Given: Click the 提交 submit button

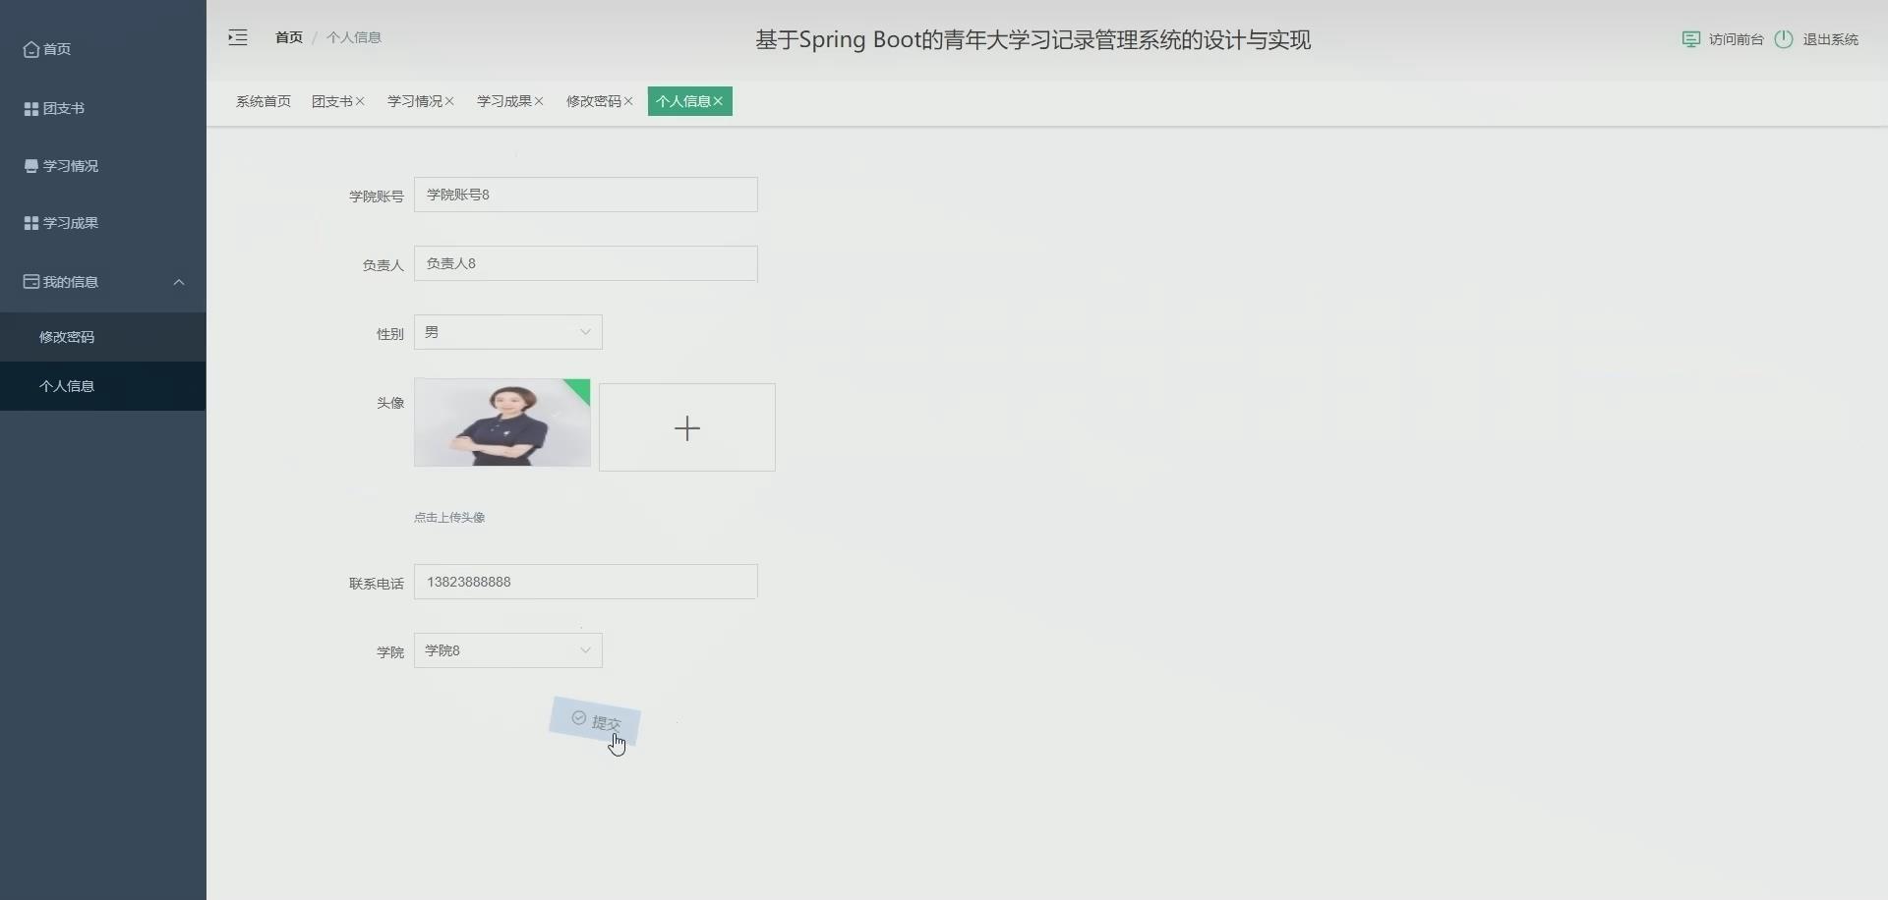Looking at the screenshot, I should click(595, 721).
